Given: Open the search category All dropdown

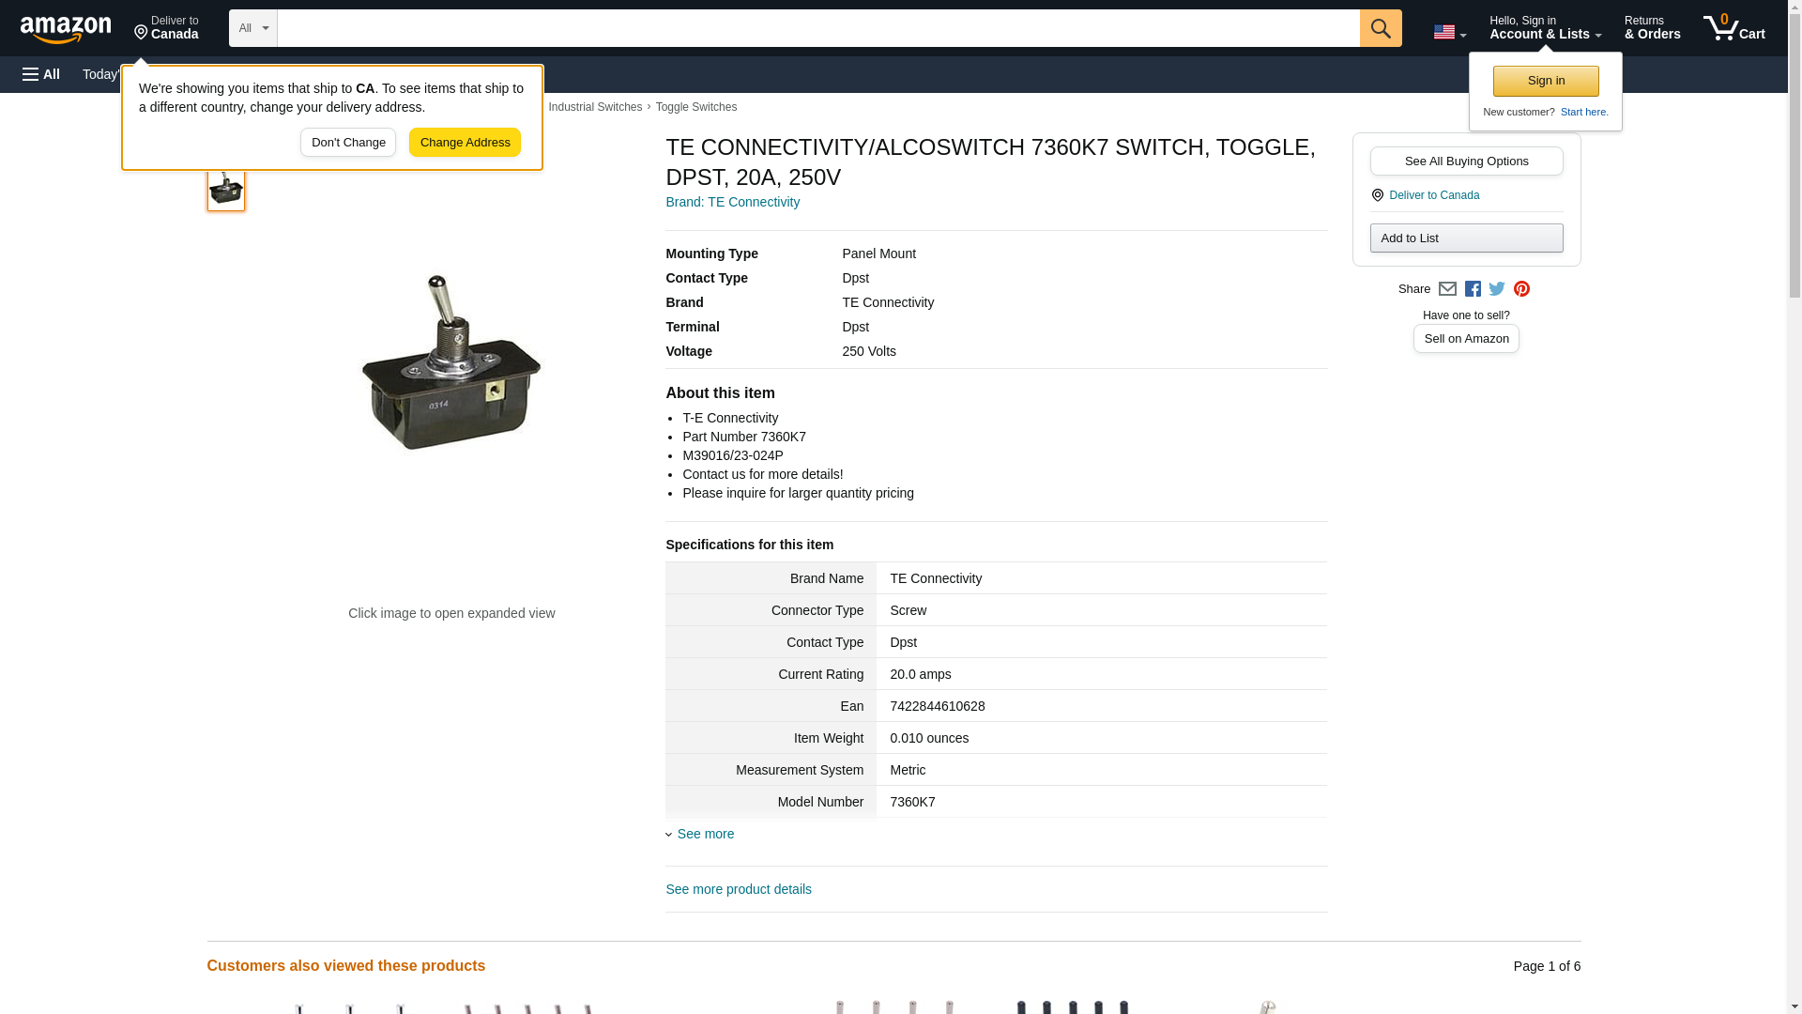Looking at the screenshot, I should [252, 28].
